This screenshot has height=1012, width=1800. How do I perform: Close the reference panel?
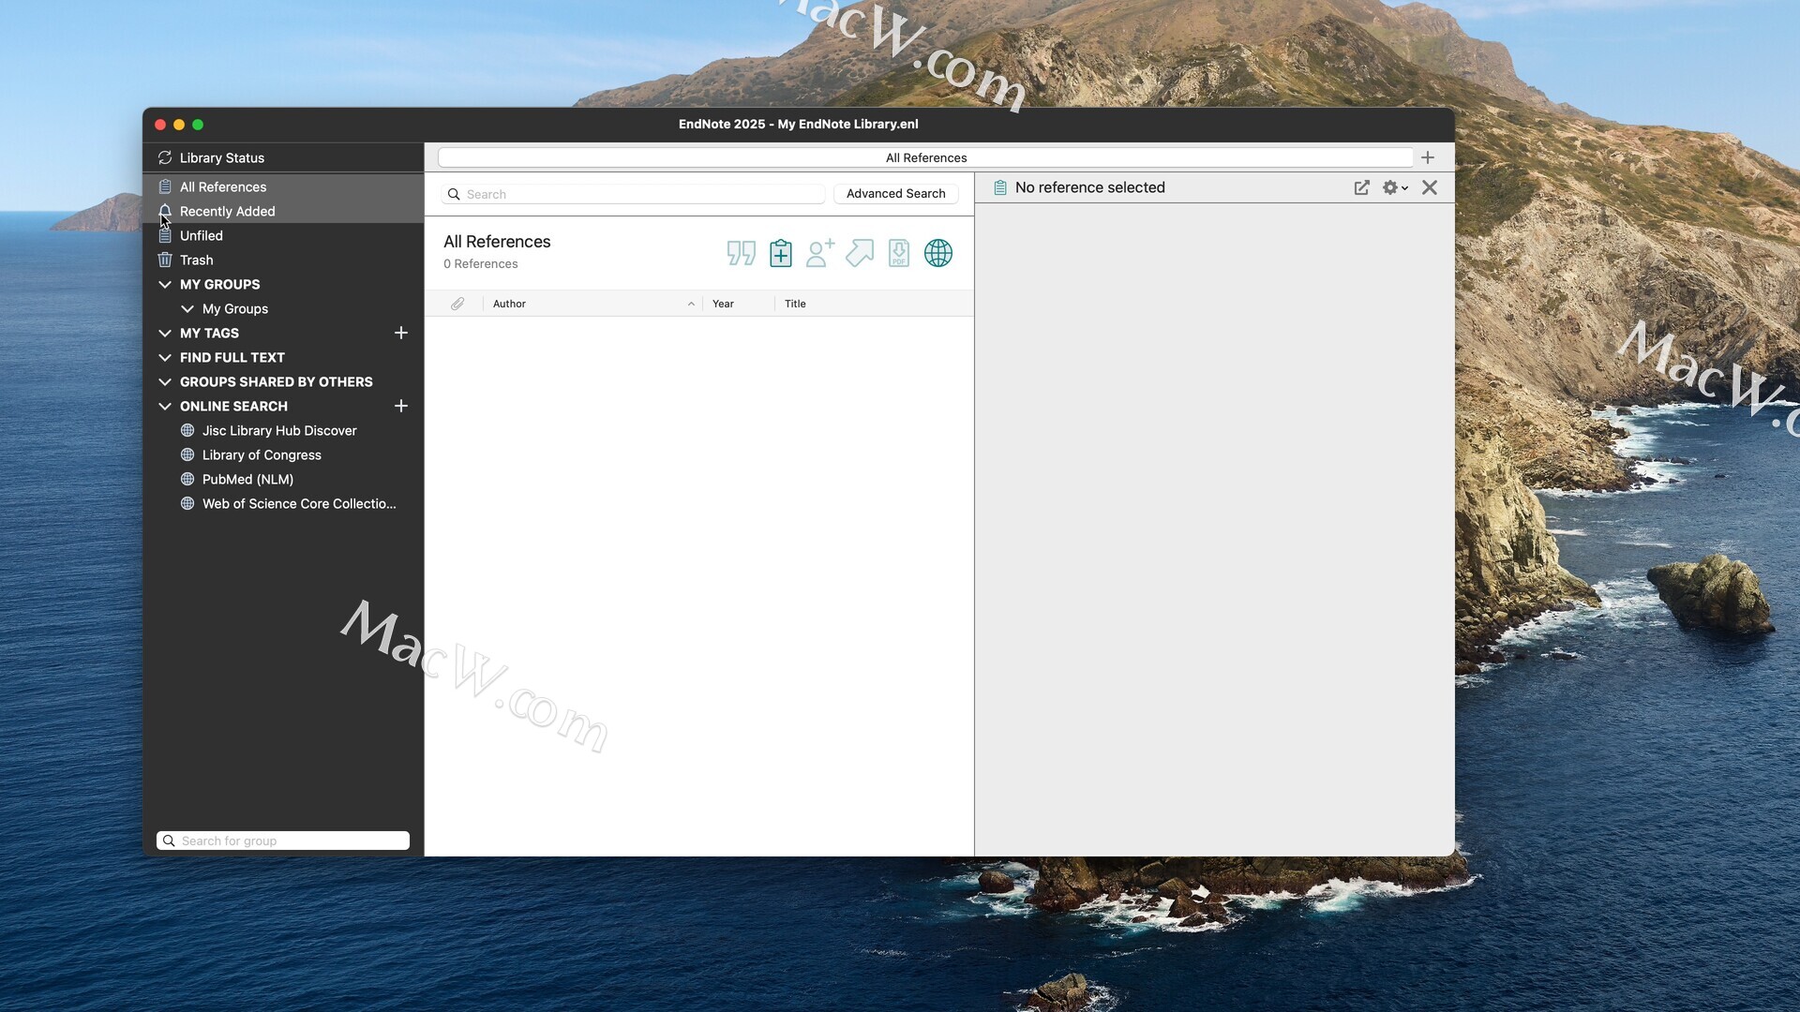pos(1430,187)
